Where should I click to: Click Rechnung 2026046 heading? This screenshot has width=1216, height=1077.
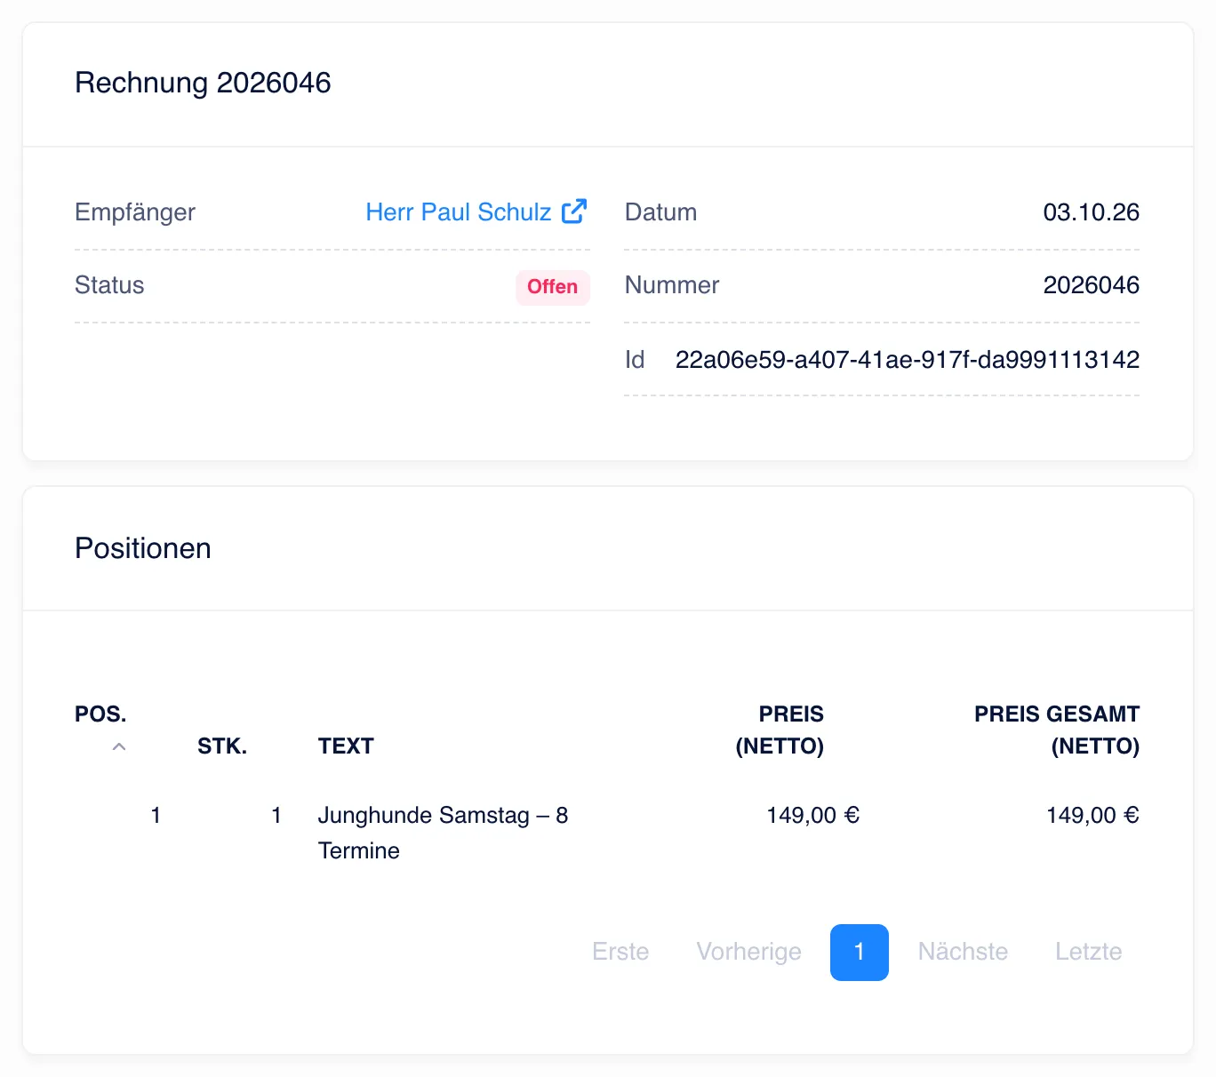(203, 83)
